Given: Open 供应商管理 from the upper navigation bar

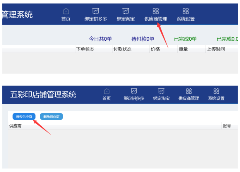Looking at the screenshot, I should pos(156,14).
